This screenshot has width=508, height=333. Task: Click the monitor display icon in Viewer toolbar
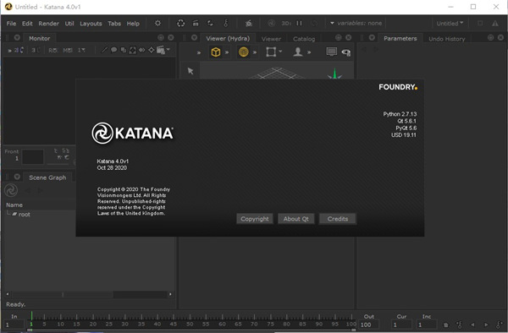pyautogui.click(x=331, y=52)
